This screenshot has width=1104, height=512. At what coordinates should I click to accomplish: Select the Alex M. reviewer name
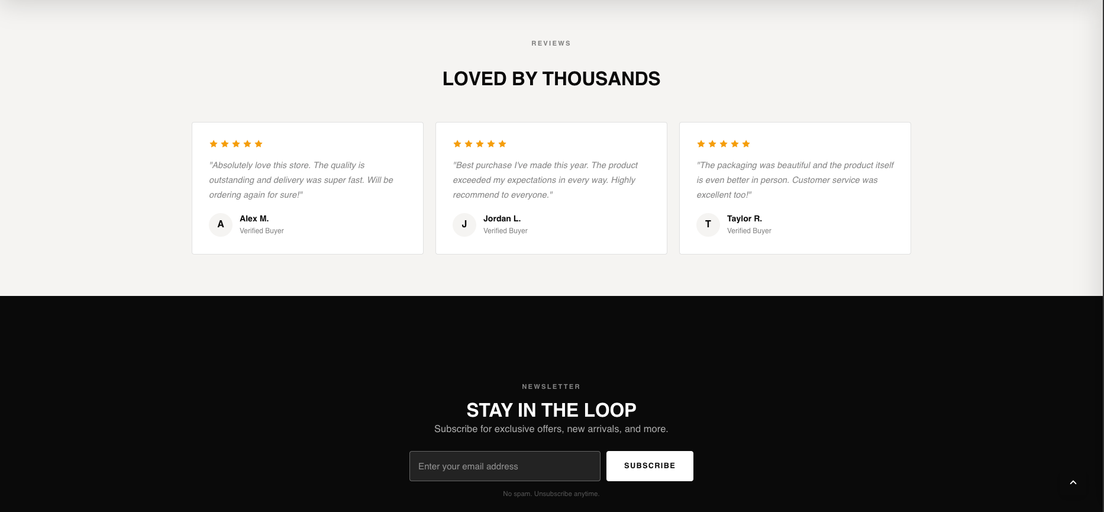pos(254,218)
